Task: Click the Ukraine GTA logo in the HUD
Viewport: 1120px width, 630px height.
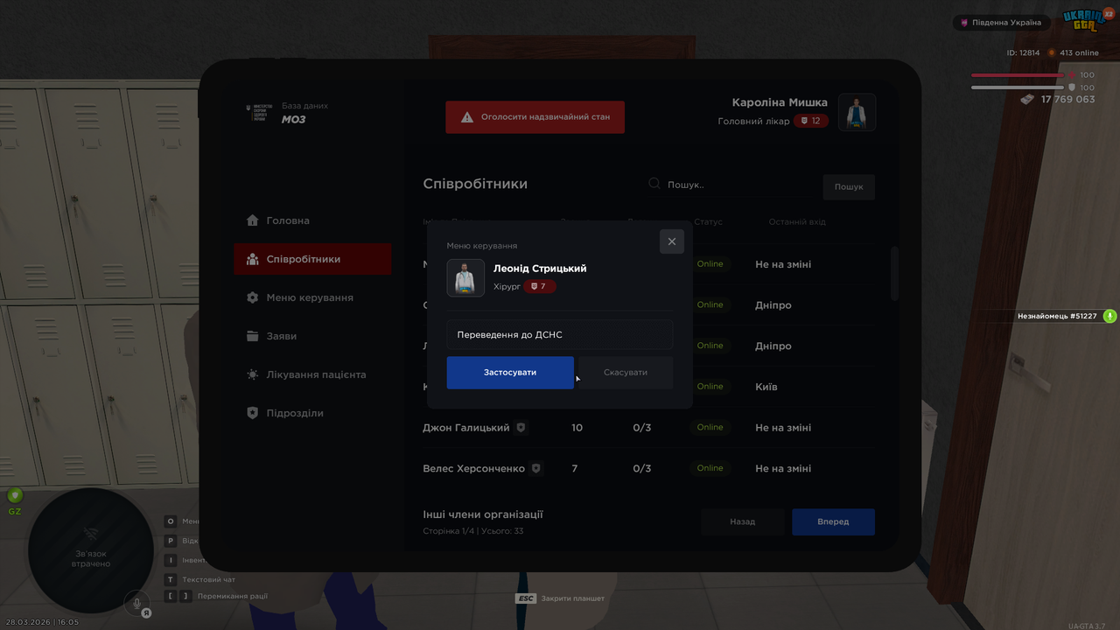Action: (x=1084, y=18)
